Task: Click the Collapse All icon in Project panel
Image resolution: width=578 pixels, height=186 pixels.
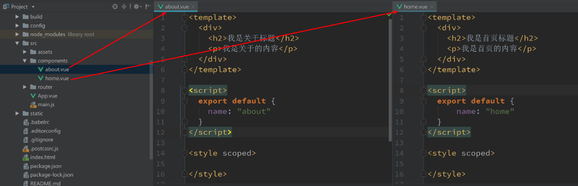Action: [x=124, y=7]
